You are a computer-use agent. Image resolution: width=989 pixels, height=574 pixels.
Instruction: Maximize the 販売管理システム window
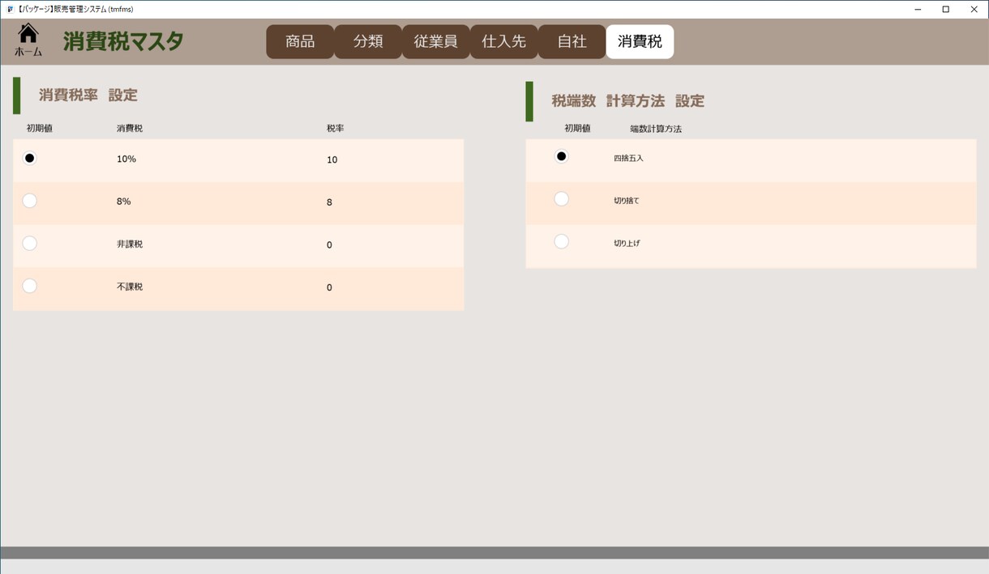click(945, 9)
